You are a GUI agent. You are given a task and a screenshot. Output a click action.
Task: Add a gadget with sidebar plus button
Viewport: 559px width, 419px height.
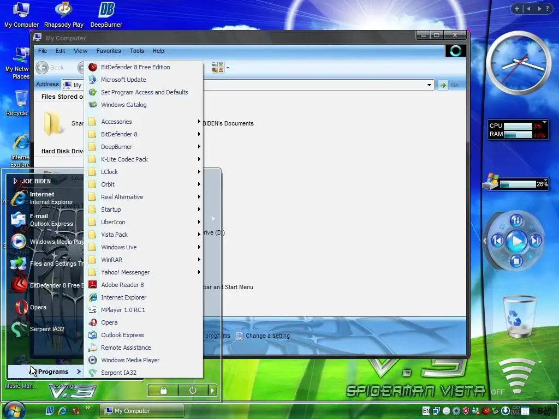pos(516,9)
